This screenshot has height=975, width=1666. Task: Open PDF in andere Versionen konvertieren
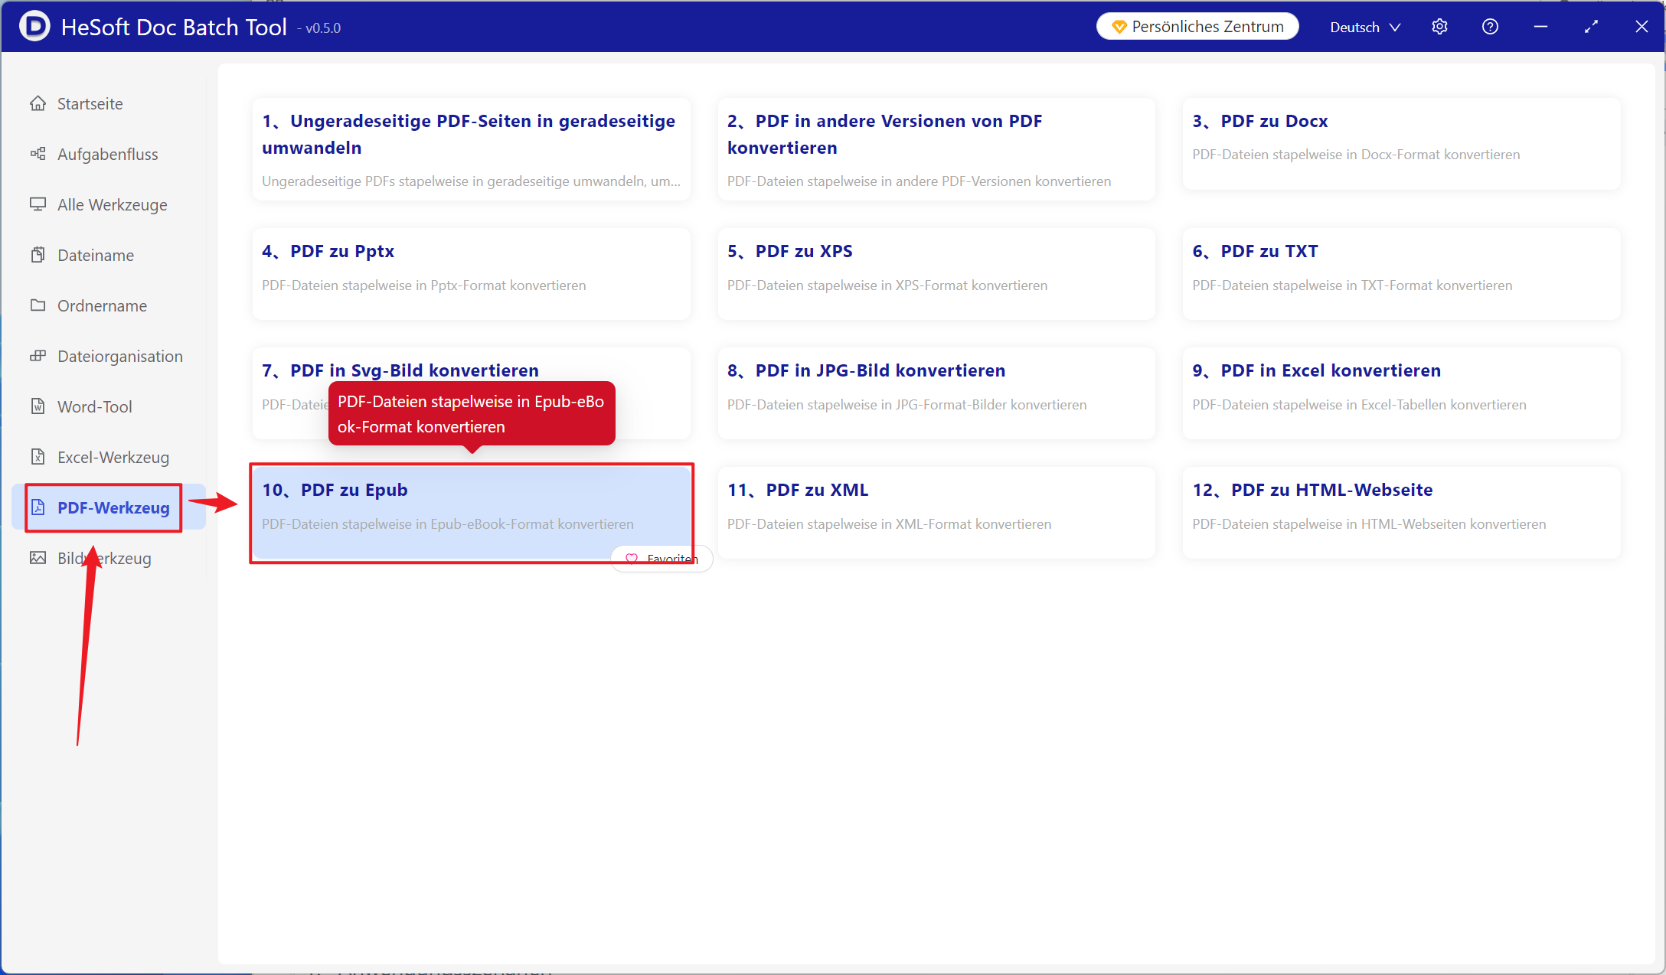(x=936, y=149)
